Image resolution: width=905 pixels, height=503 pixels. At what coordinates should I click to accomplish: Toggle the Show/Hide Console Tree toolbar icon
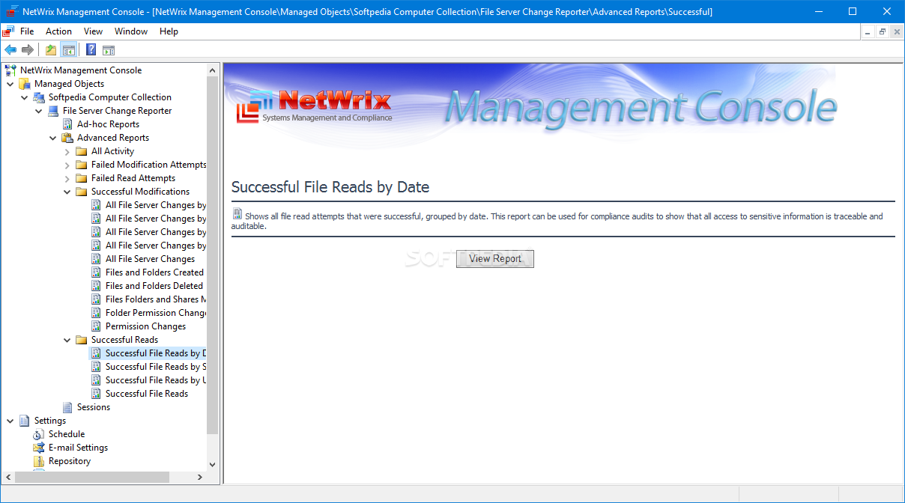pyautogui.click(x=69, y=50)
